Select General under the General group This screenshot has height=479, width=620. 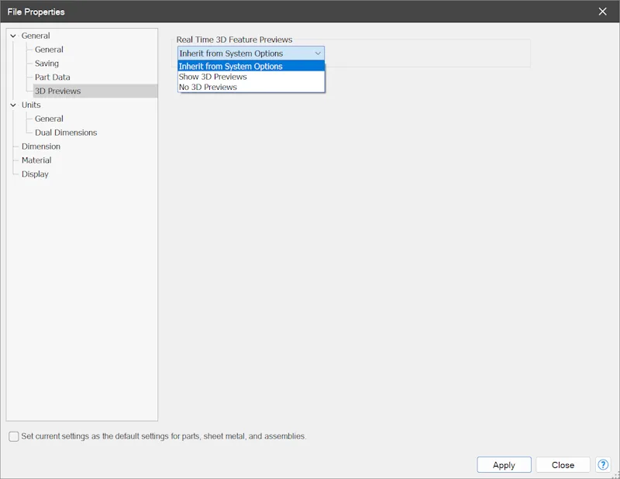click(49, 50)
